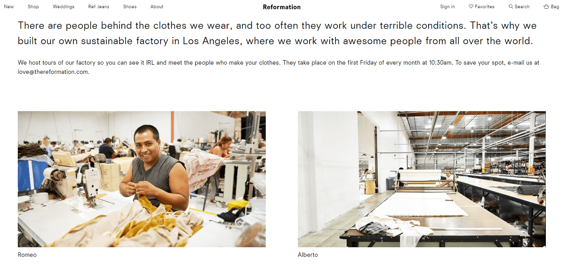The width and height of the screenshot is (565, 264).
Task: Click the Romeo caption under the photo
Action: 27,255
